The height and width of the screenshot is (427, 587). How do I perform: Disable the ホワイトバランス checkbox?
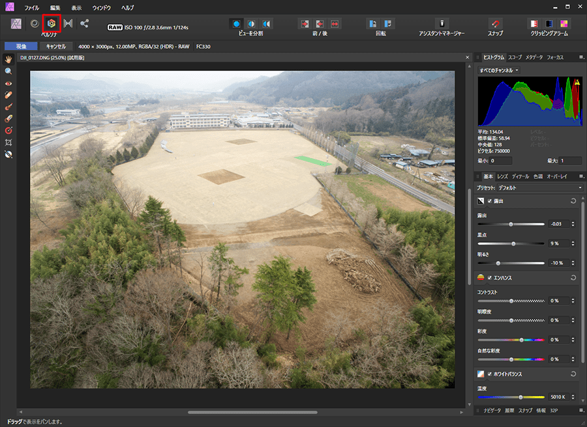pyautogui.click(x=490, y=374)
